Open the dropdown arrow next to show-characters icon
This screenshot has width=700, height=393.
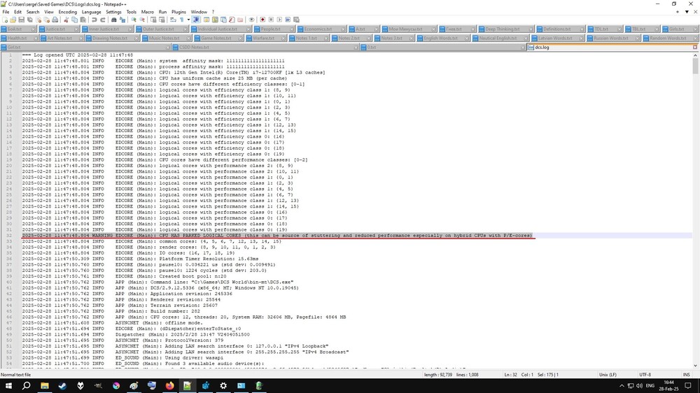click(x=188, y=20)
